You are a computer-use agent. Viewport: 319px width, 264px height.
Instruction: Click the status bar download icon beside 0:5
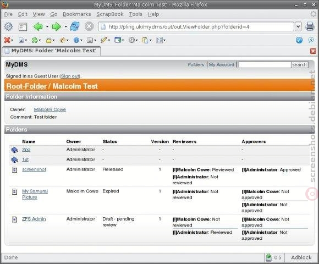pos(268,257)
